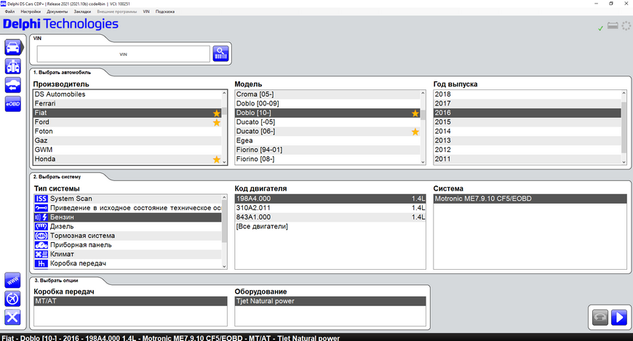Click model list scrollbar down arrow
This screenshot has height=341, width=633.
(423, 162)
